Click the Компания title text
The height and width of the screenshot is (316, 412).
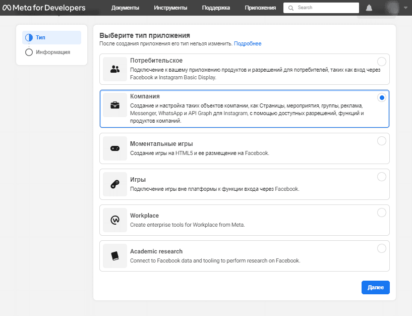click(145, 96)
